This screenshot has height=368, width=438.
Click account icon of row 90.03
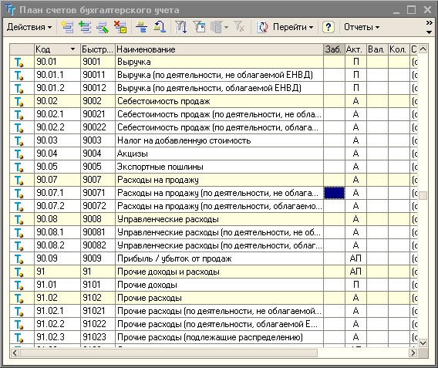(19, 141)
